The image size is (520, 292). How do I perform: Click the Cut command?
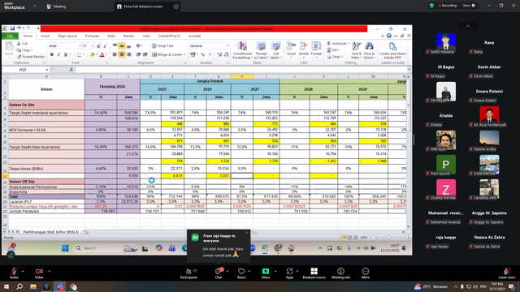(x=22, y=43)
